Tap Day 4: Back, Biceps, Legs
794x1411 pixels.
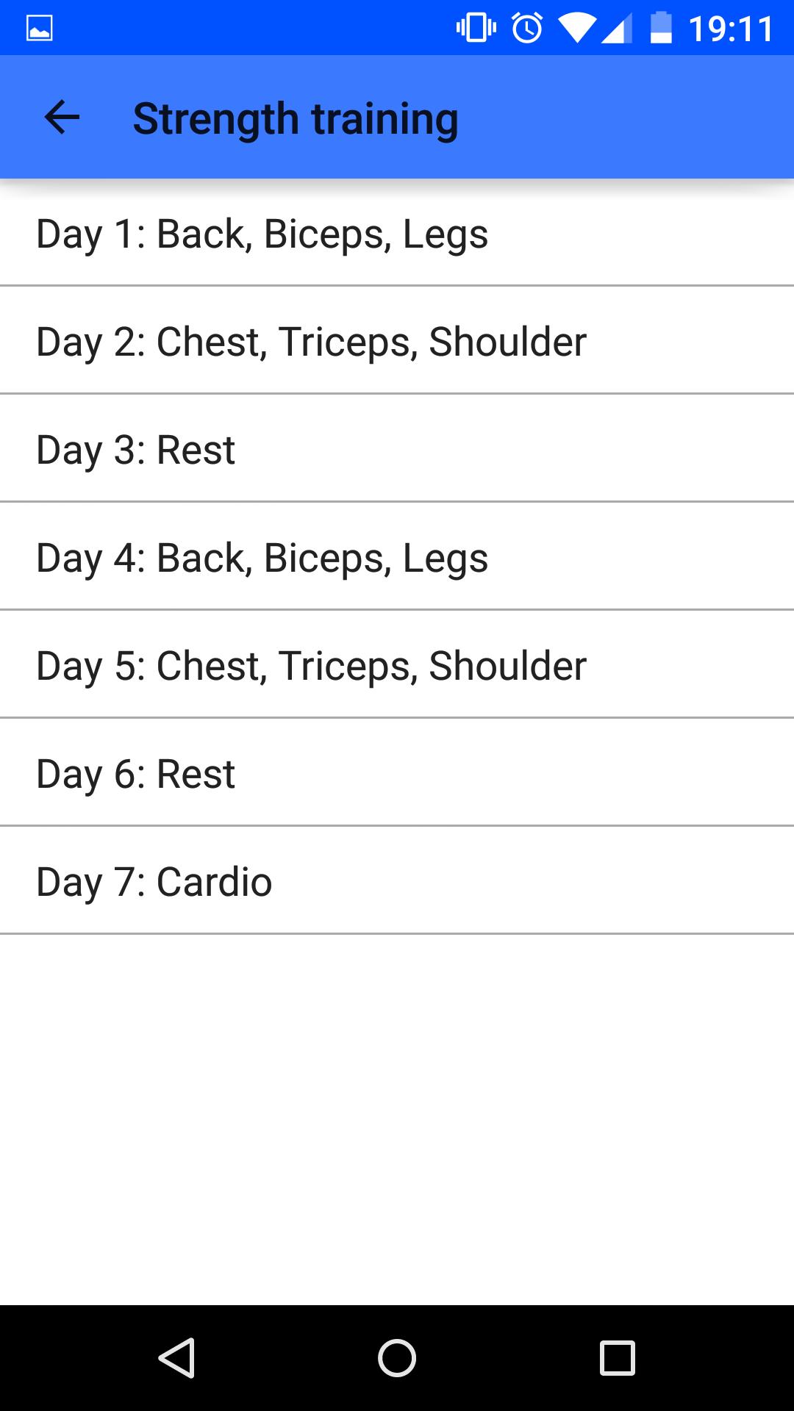(x=262, y=557)
